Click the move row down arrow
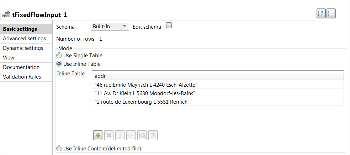This screenshot has width=350, height=155. point(131,135)
